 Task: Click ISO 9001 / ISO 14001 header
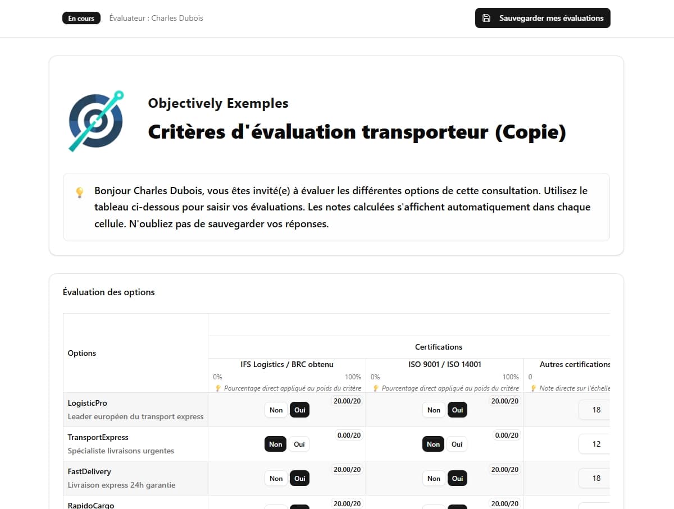point(445,364)
